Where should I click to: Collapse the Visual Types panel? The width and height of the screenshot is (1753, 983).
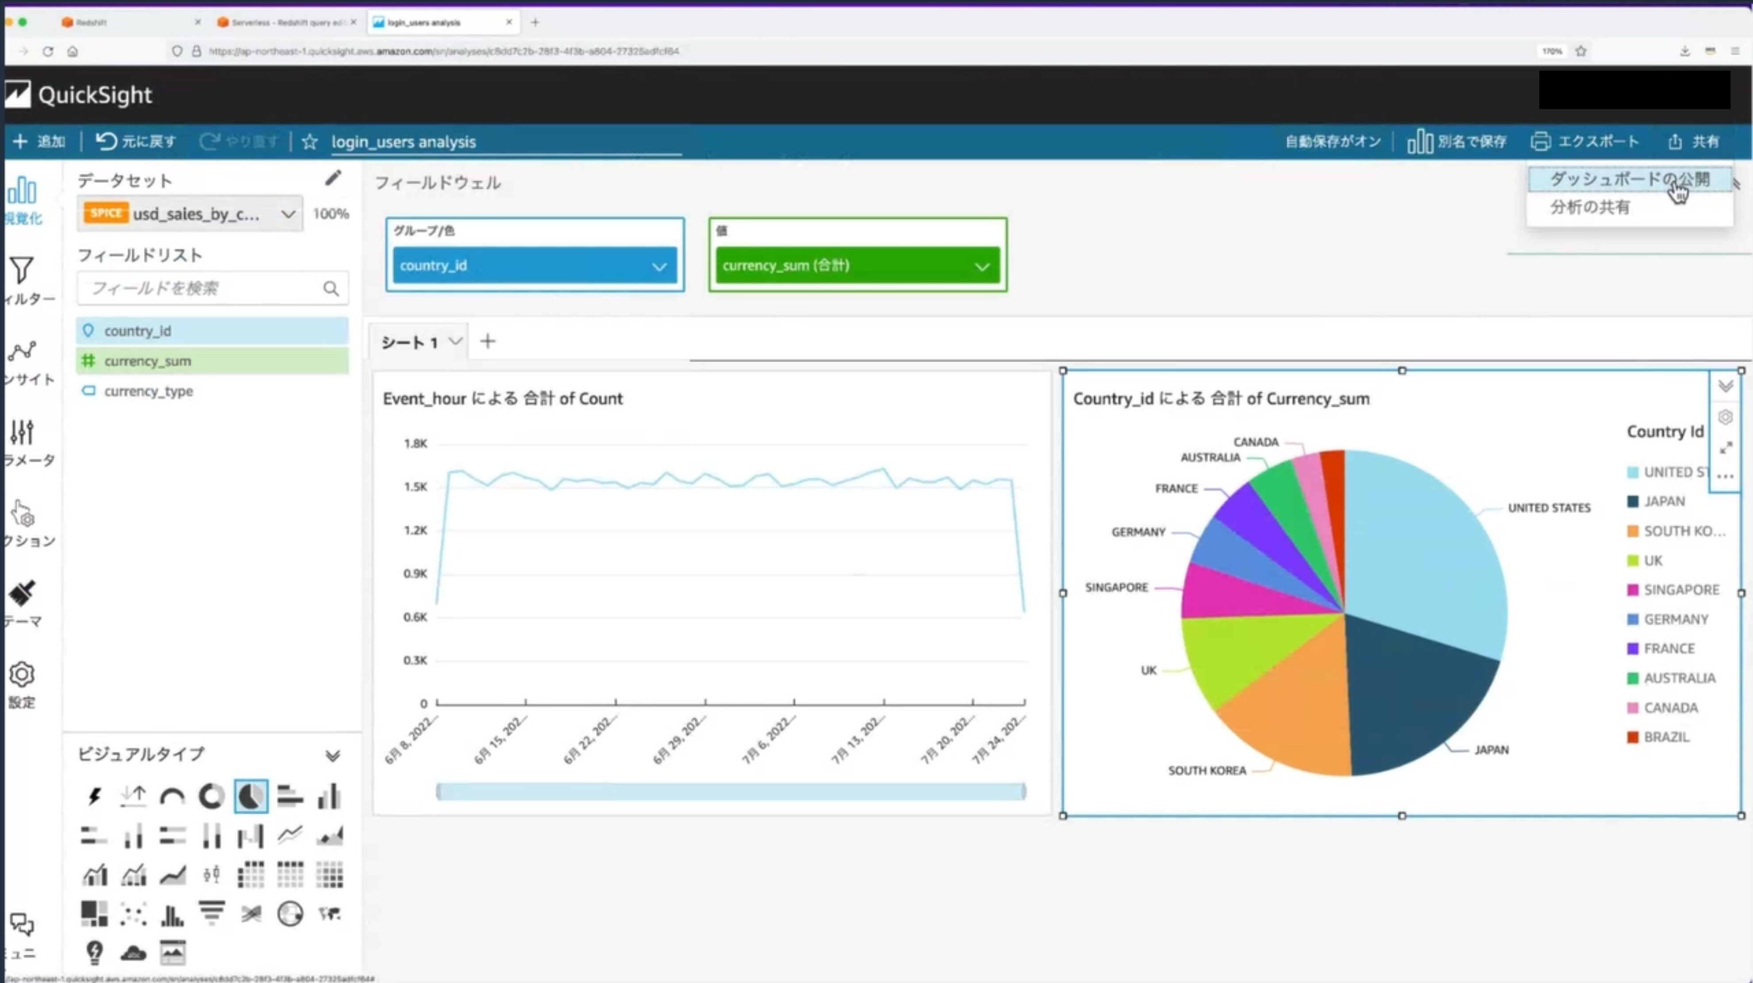(x=333, y=756)
